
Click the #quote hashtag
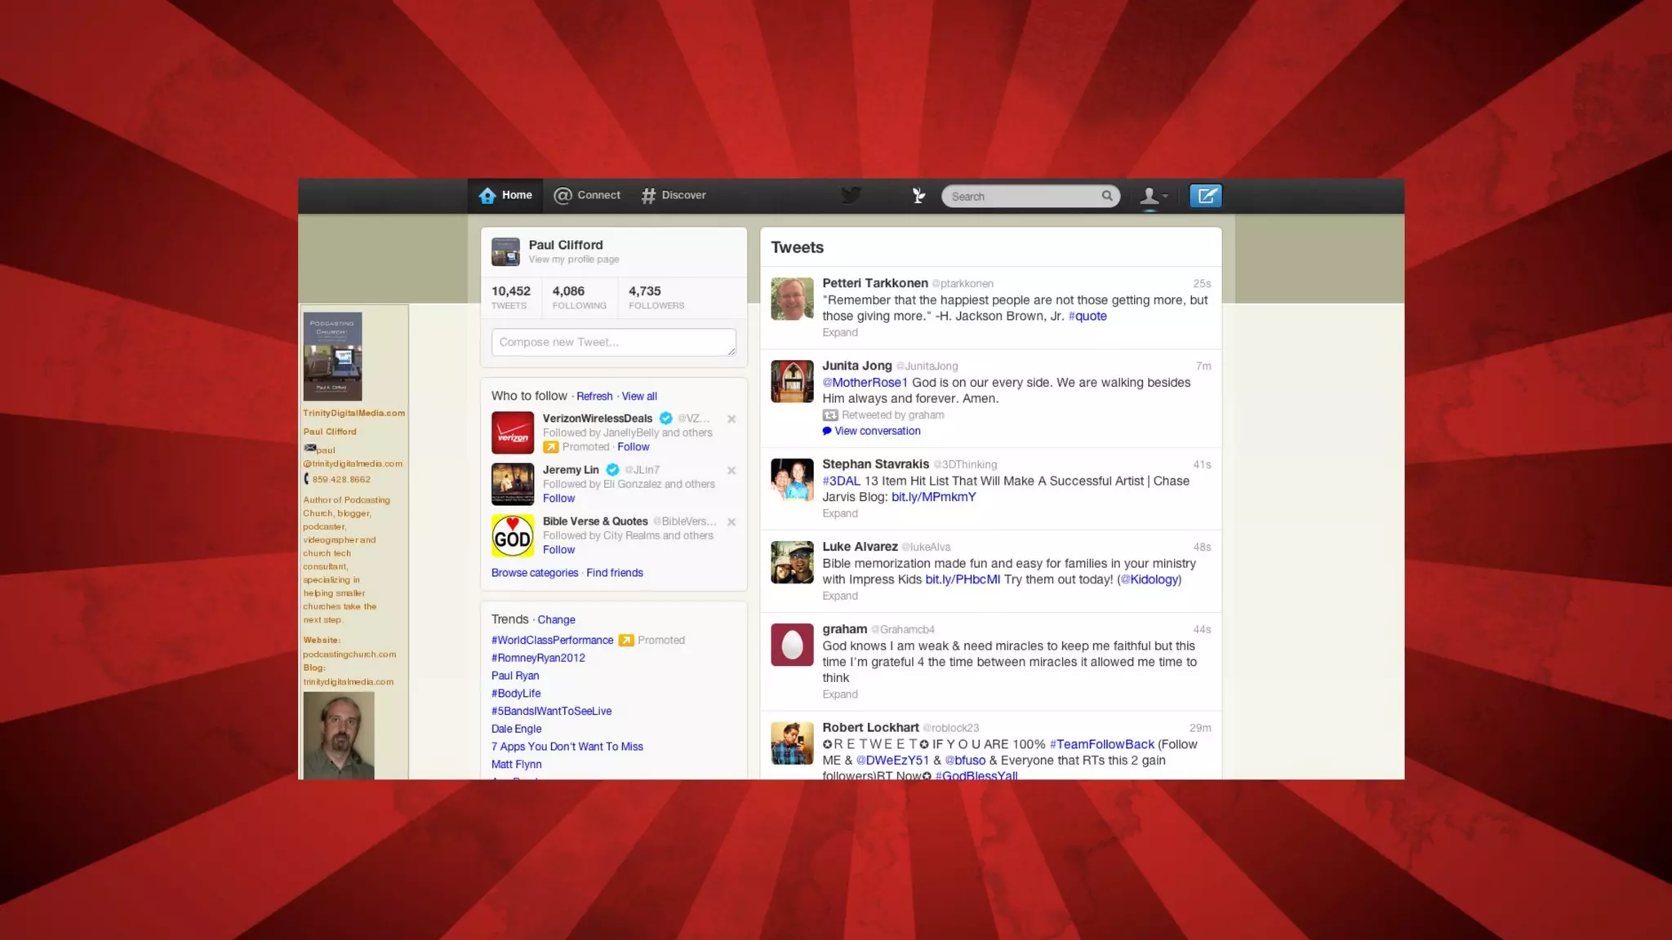click(1087, 317)
